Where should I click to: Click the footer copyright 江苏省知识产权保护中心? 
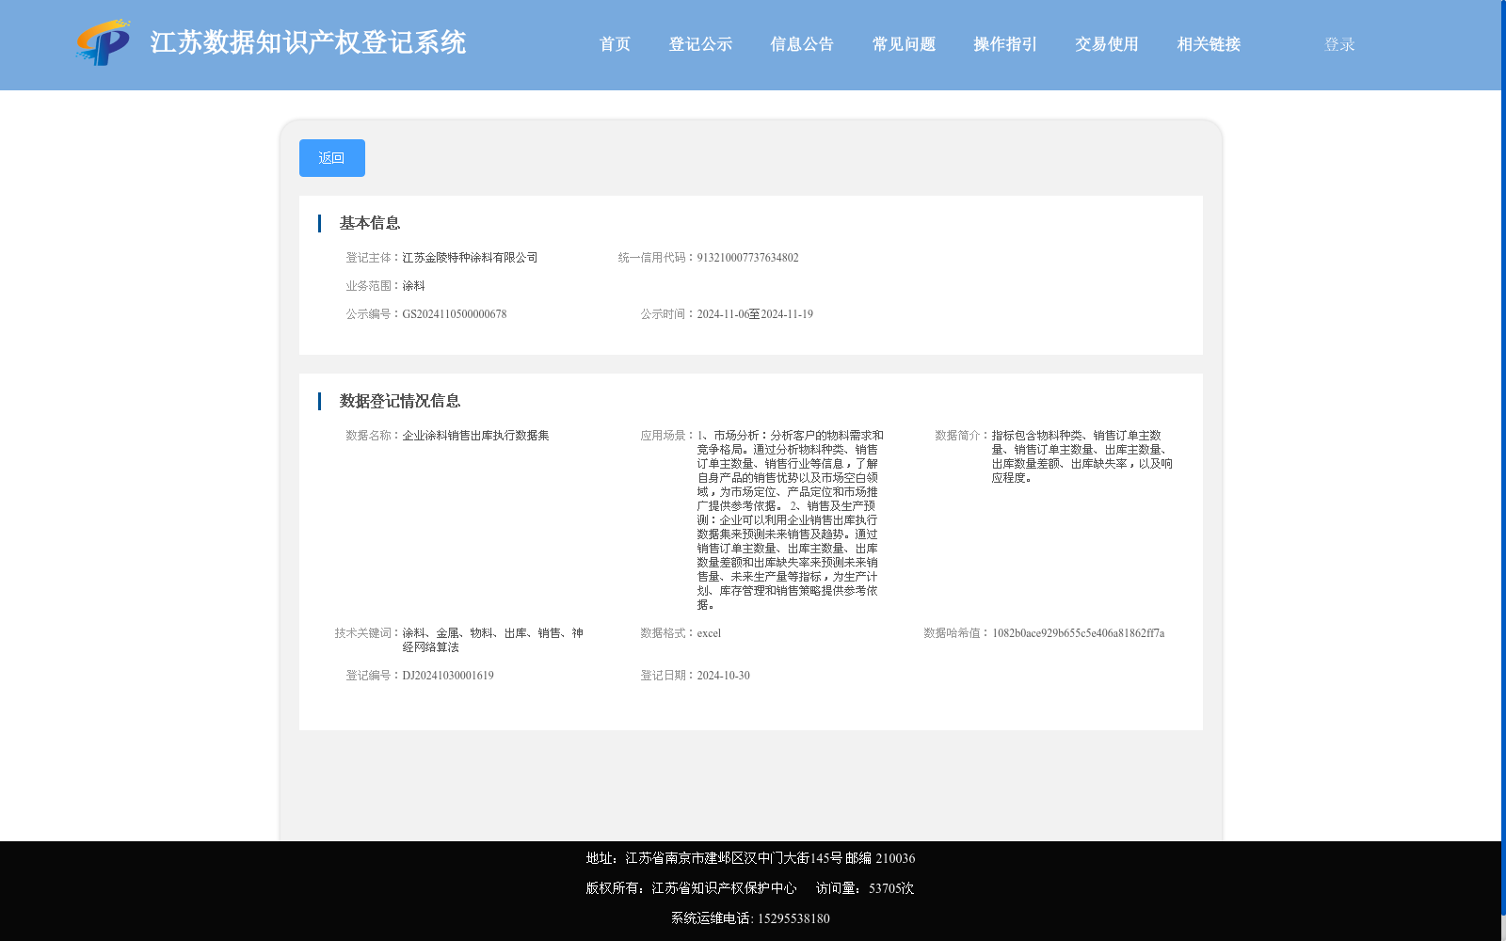[724, 888]
